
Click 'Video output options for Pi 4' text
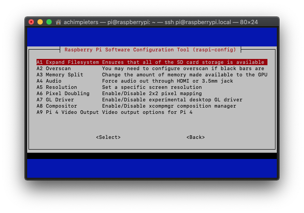(147, 112)
